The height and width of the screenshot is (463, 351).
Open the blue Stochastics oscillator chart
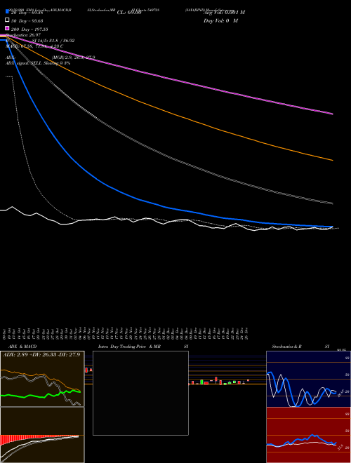click(308, 379)
